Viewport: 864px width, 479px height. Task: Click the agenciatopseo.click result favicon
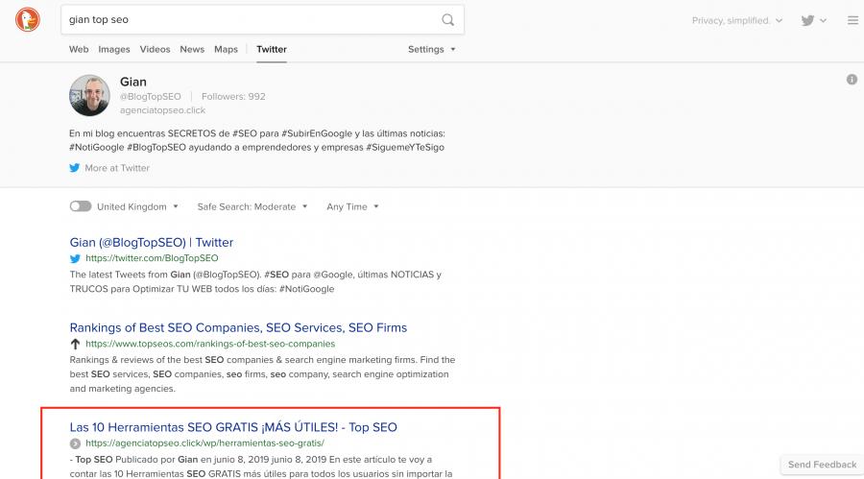click(75, 443)
